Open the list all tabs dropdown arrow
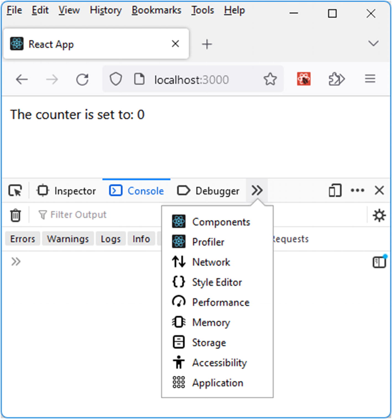 coord(373,44)
